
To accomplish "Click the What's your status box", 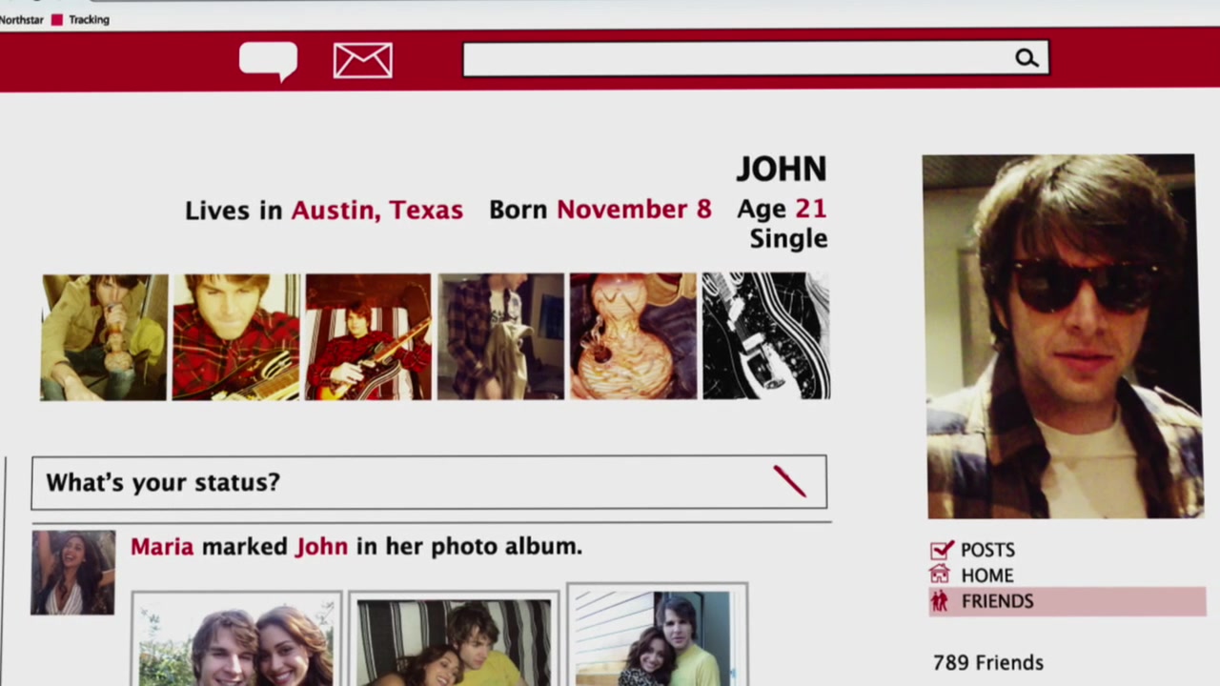I will (400, 482).
